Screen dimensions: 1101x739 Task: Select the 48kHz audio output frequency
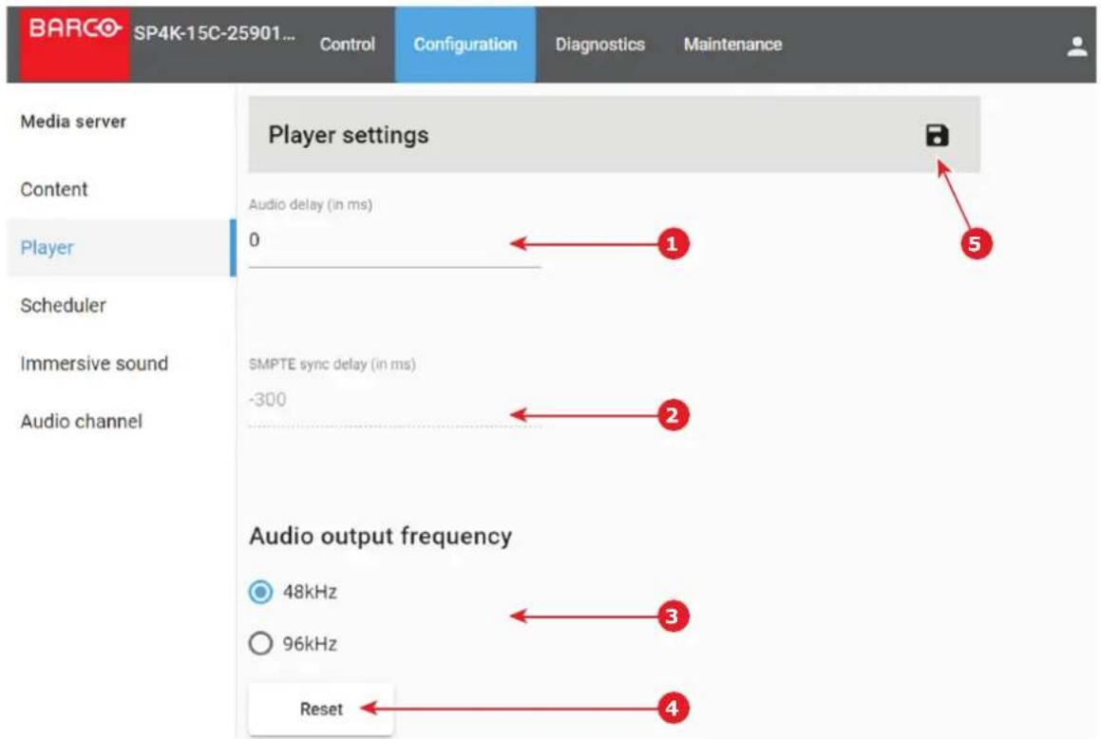pyautogui.click(x=260, y=592)
